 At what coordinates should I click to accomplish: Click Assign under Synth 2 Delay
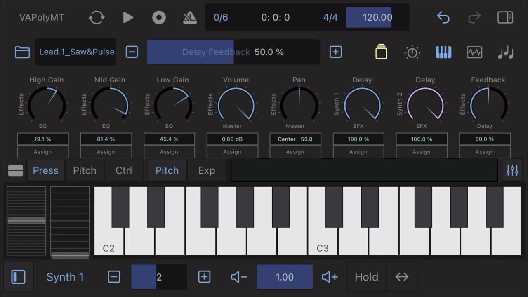pos(422,152)
